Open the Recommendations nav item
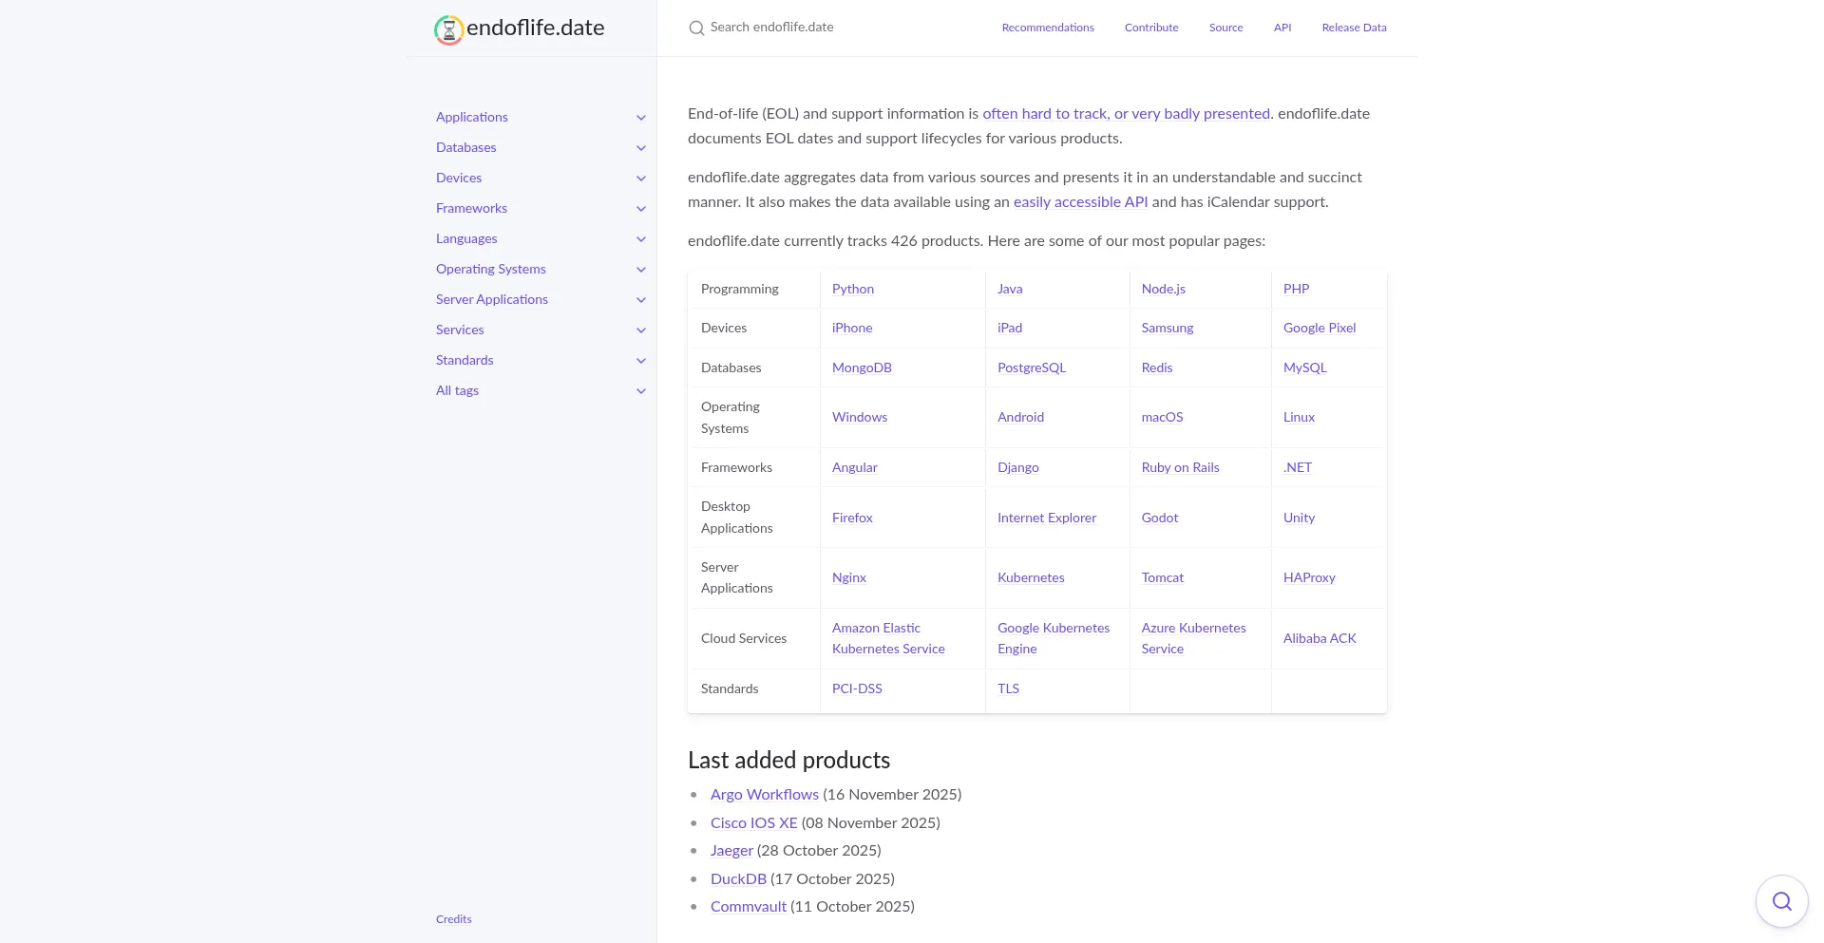Image resolution: width=1824 pixels, height=943 pixels. (1048, 28)
